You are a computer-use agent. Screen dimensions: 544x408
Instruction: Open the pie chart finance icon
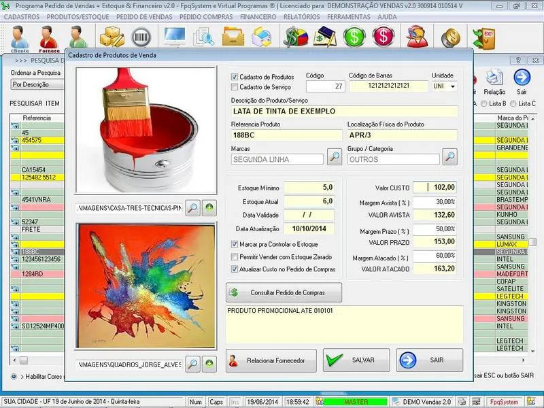pyautogui.click(x=294, y=37)
